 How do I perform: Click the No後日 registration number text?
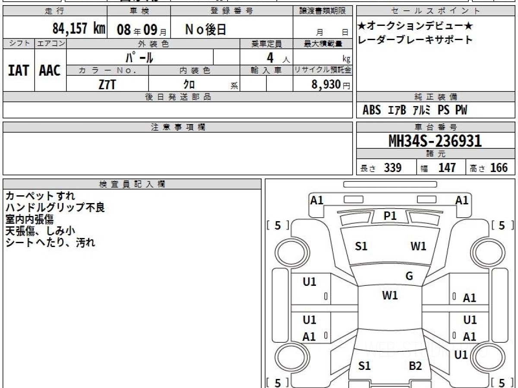point(205,29)
